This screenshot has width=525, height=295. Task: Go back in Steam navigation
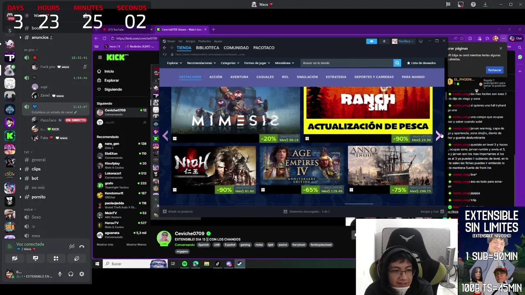pyautogui.click(x=164, y=48)
